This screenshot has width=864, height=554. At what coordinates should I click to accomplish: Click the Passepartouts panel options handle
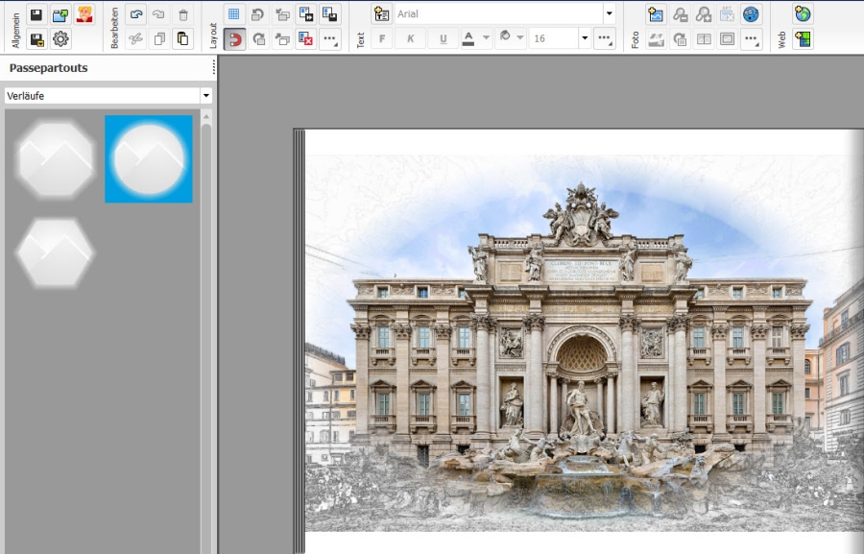(x=213, y=68)
